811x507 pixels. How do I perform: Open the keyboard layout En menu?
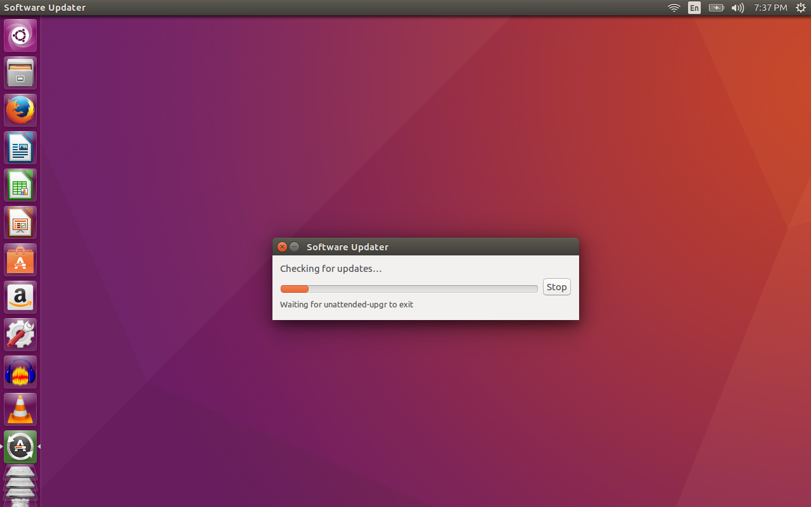[694, 8]
